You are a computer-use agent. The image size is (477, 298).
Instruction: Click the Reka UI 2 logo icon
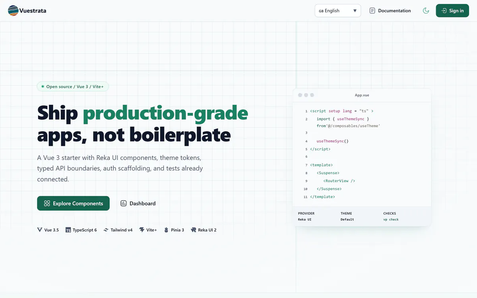(194, 230)
